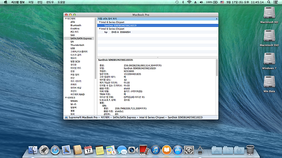Open Mail stamp icon in Dock
This screenshot has width=282, height=158.
click(66, 150)
